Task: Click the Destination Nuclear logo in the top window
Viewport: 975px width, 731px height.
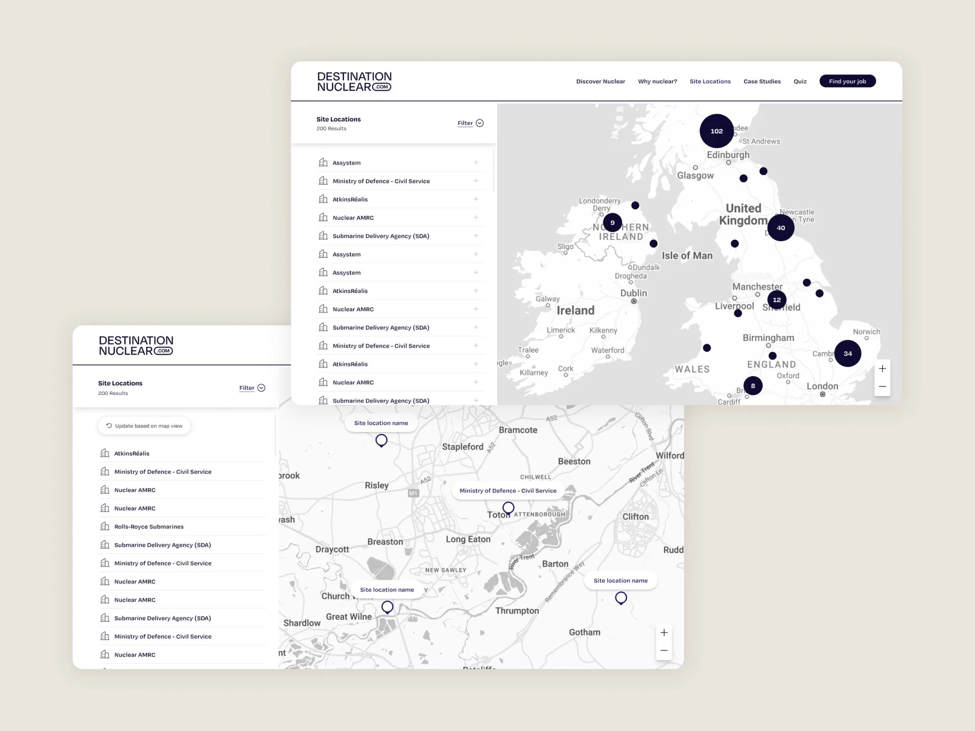Action: 354,82
